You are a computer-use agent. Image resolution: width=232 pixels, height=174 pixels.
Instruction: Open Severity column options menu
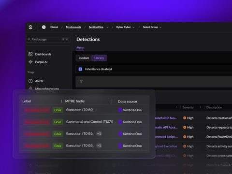tap(200, 107)
